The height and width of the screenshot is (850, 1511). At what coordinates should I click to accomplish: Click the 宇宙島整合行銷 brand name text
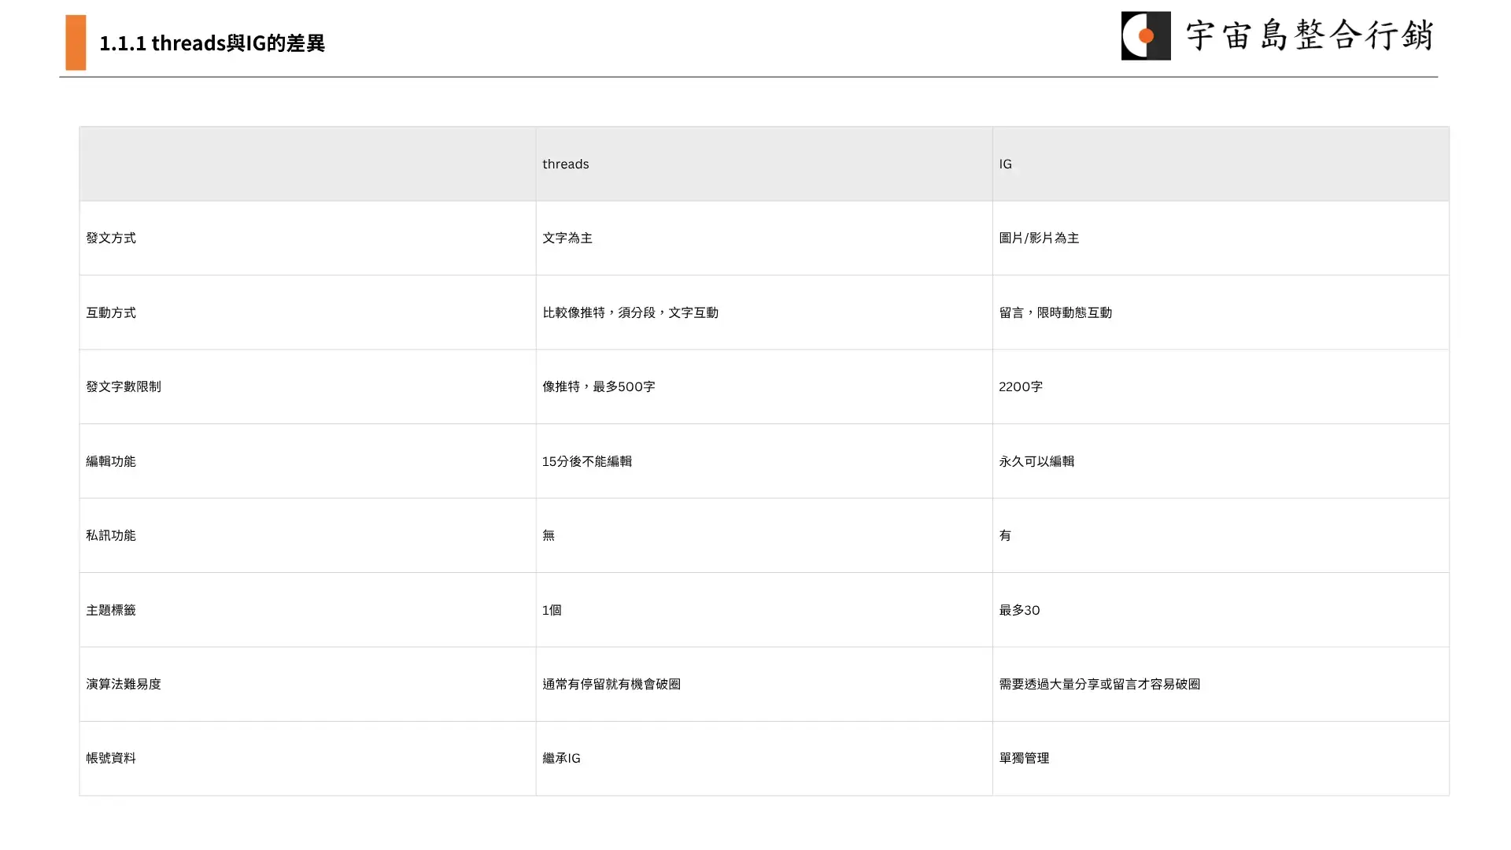[x=1310, y=36]
